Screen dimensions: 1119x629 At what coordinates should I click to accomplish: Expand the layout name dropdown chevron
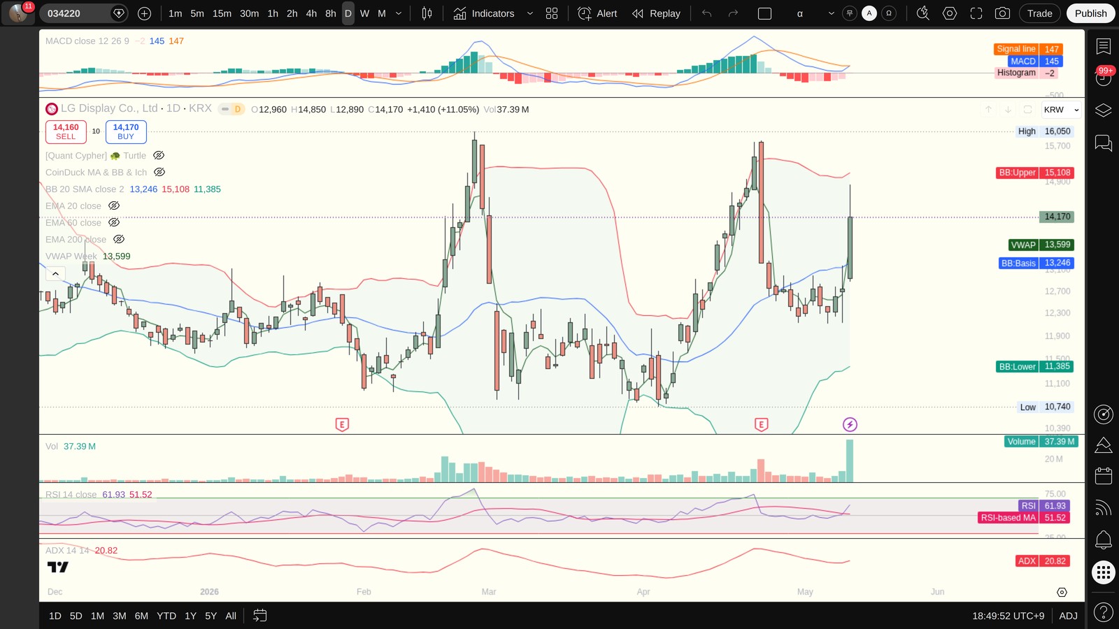click(831, 13)
